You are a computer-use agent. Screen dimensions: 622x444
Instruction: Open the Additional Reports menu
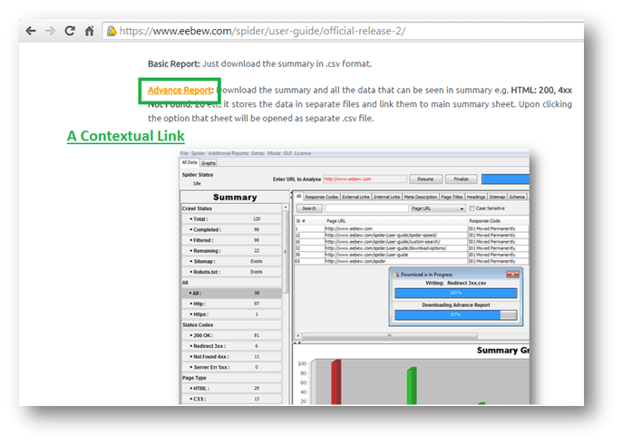228,153
